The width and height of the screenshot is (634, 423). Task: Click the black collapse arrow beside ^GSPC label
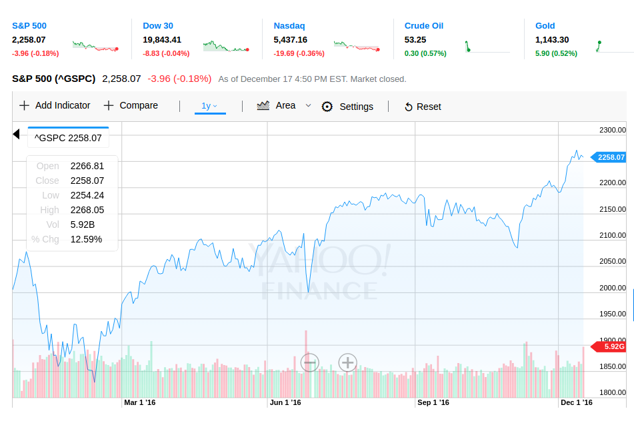click(17, 135)
